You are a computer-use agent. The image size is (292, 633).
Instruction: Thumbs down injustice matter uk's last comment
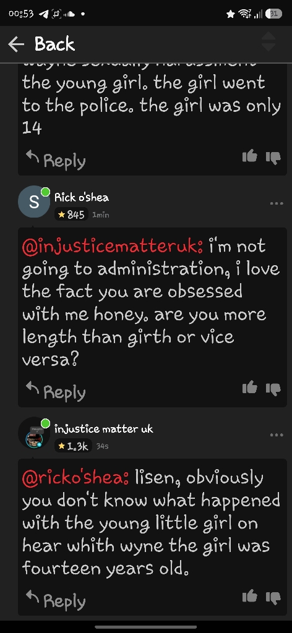pos(273,598)
